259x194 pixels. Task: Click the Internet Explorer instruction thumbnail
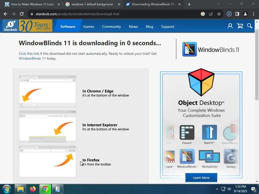[47, 126]
